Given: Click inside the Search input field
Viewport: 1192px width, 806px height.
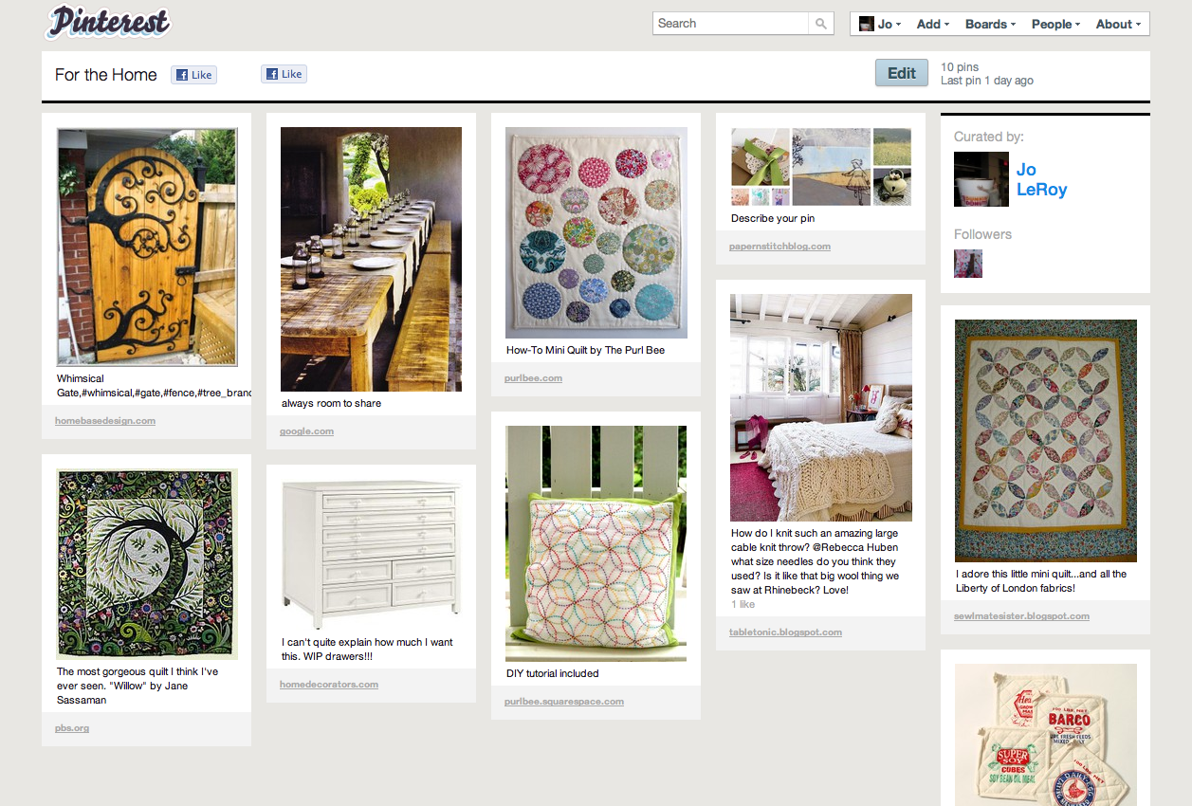Looking at the screenshot, I should (730, 24).
